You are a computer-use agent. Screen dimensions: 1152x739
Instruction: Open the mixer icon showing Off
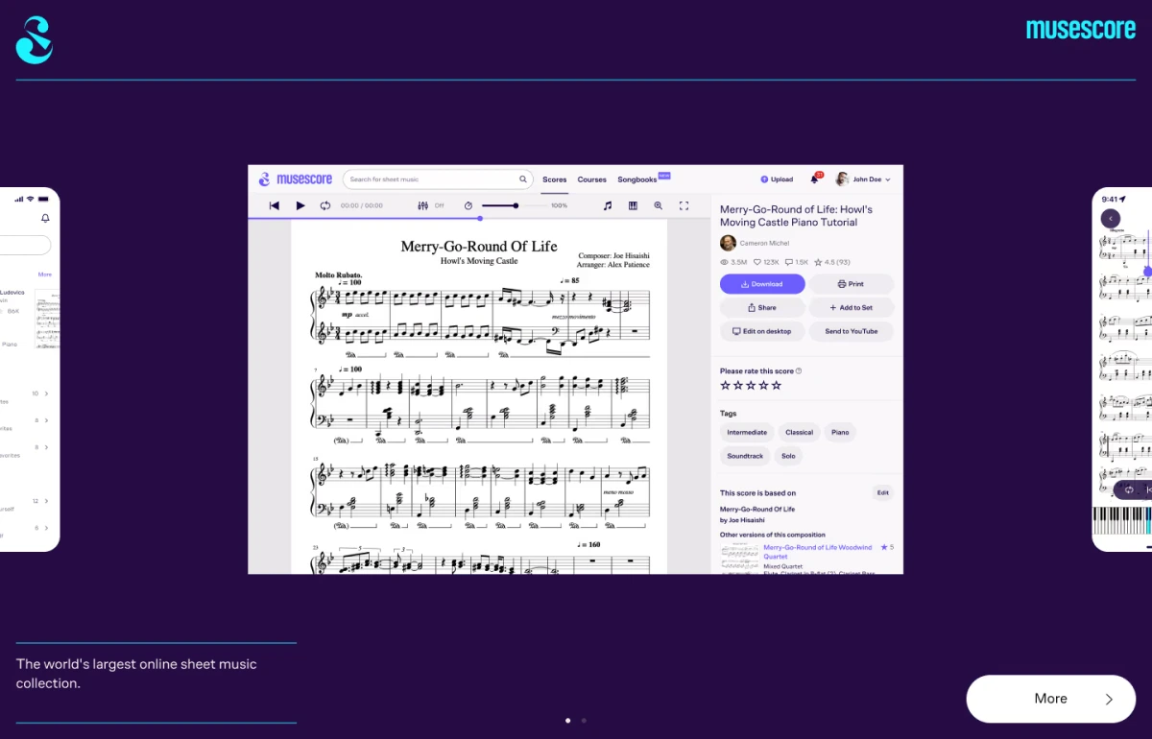tap(423, 205)
